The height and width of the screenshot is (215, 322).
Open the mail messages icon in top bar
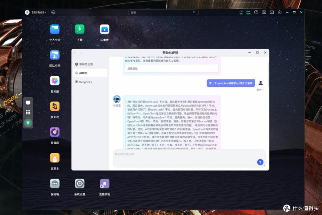click(x=272, y=12)
